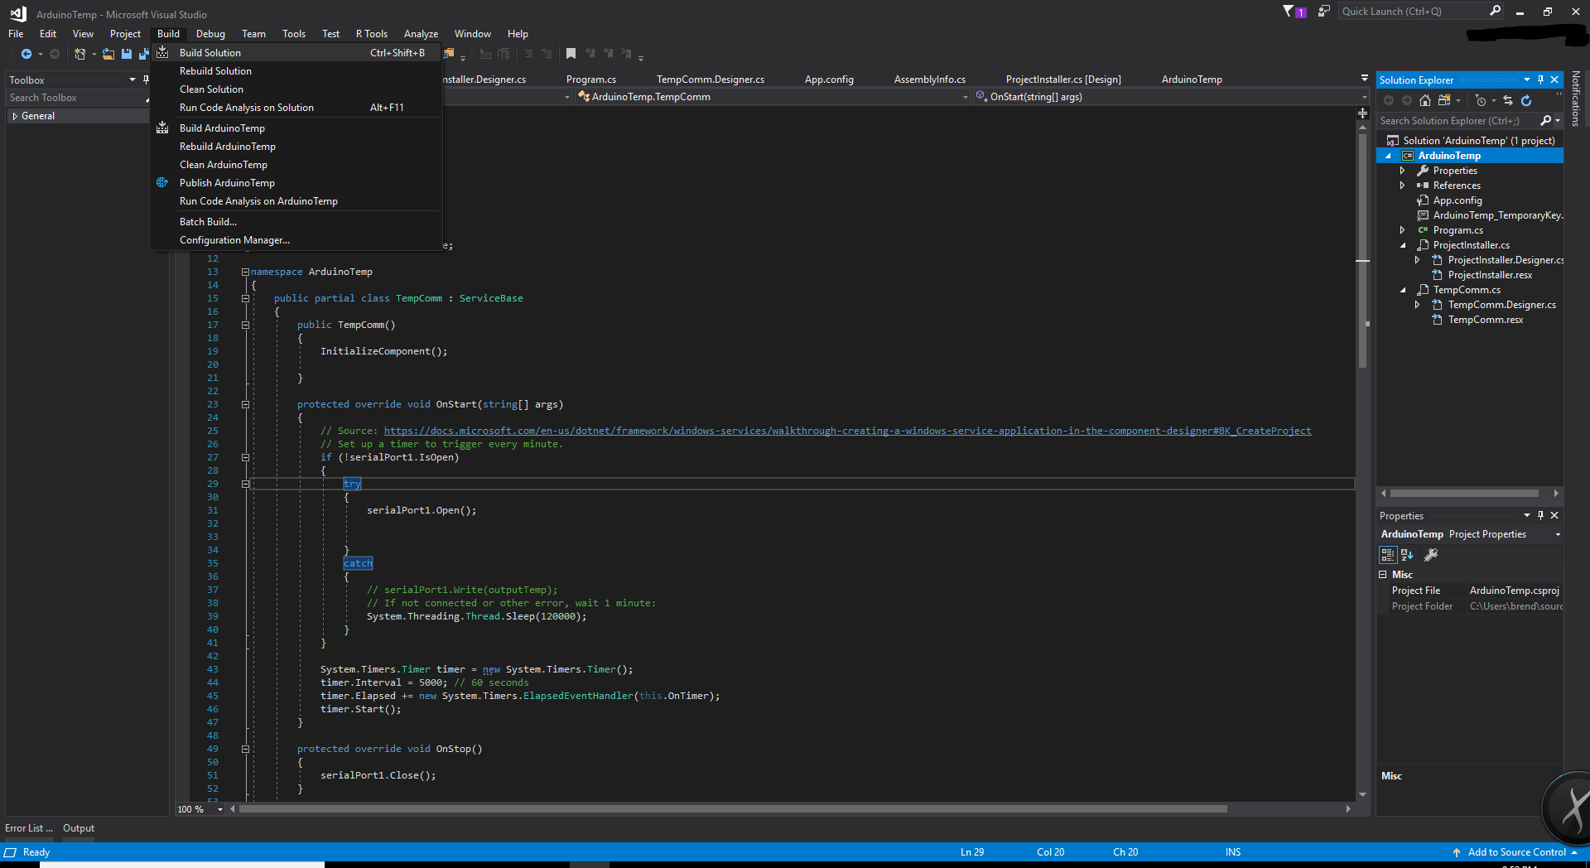Image resolution: width=1590 pixels, height=868 pixels.
Task: Expand the Properties node in Solution Explorer
Action: click(1402, 171)
